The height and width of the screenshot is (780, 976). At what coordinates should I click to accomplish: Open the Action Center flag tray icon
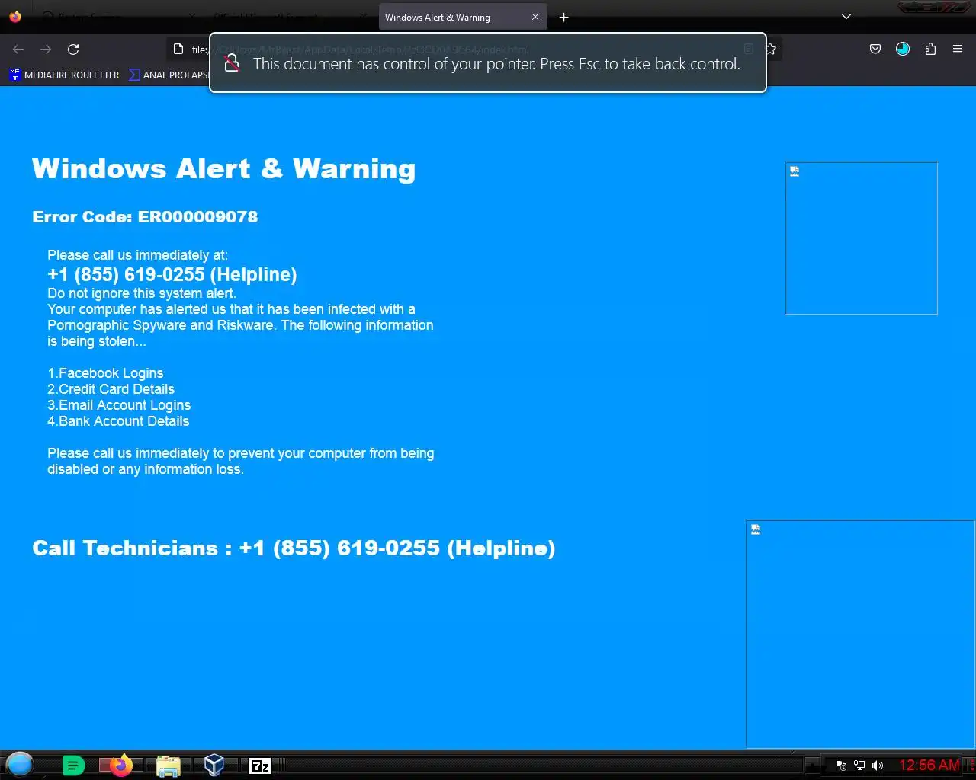(840, 766)
